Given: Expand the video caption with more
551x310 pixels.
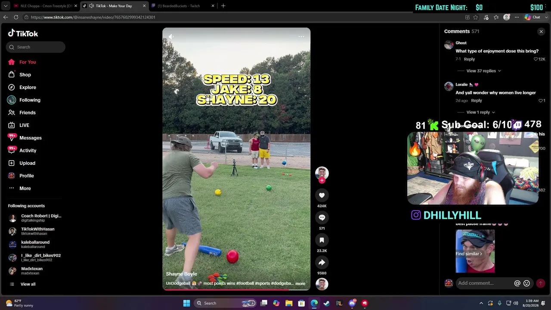Looking at the screenshot, I should [x=300, y=284].
